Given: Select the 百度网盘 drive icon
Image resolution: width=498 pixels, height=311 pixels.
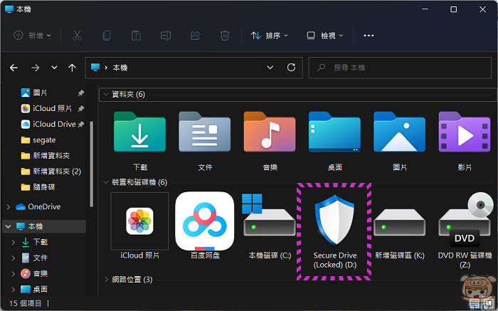Looking at the screenshot, I should [205, 221].
